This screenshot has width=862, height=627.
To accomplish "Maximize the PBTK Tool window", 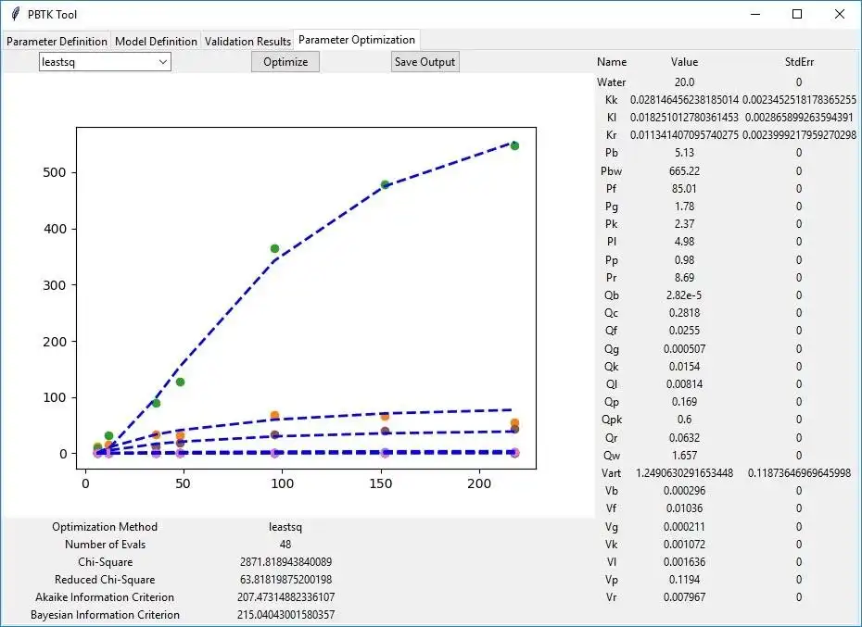I will coord(797,14).
